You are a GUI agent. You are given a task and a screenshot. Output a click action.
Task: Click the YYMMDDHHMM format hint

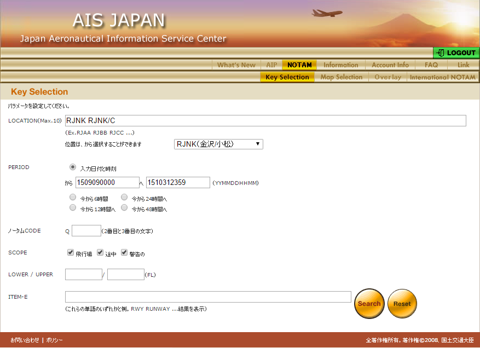236,183
